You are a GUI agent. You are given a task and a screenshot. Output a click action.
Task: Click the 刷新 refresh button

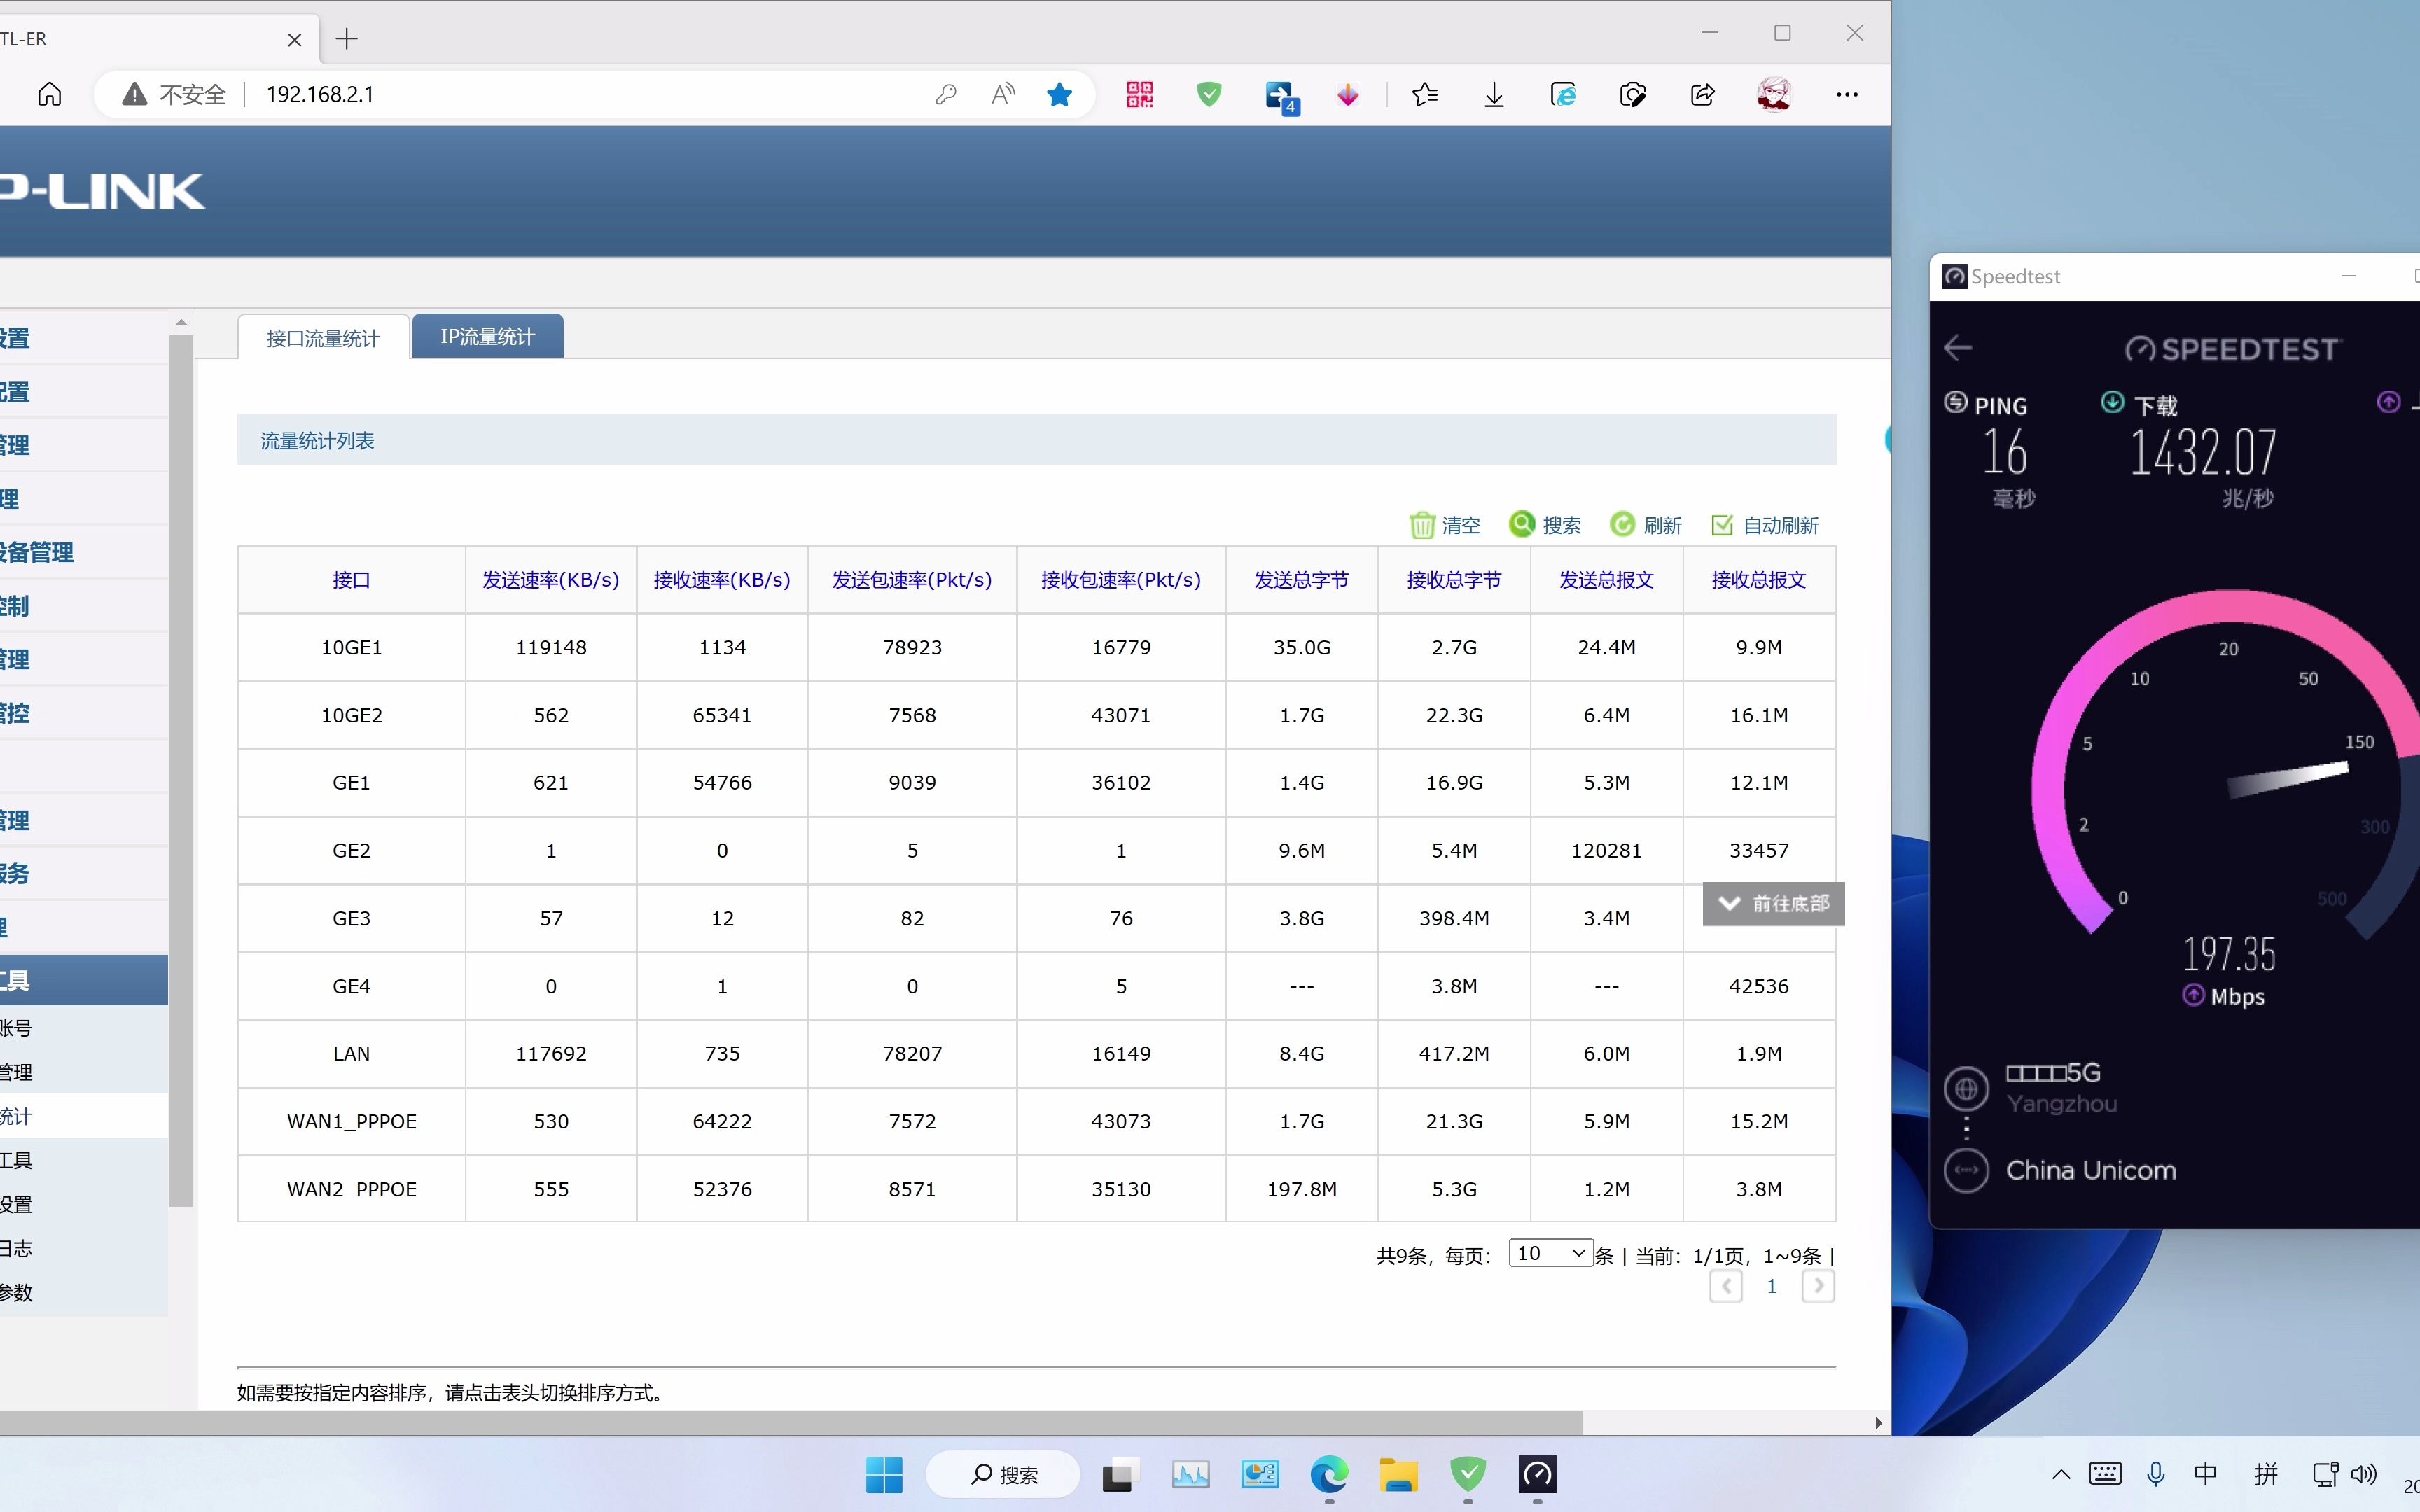[x=1646, y=524]
